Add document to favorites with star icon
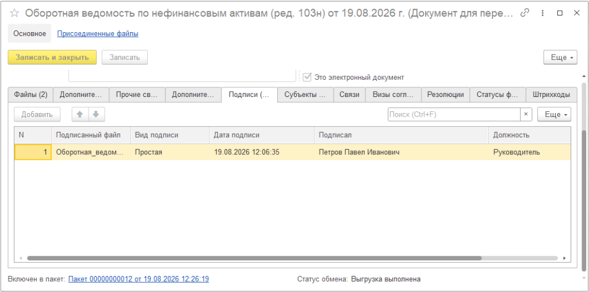This screenshot has width=589, height=292. point(14,13)
